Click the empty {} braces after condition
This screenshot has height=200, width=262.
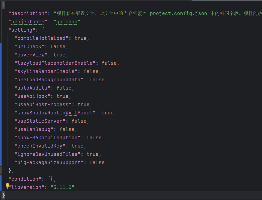coord(50,179)
